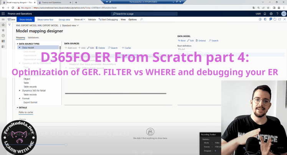
Task: Bookmark this page with star icon
Action: (x=268, y=8)
